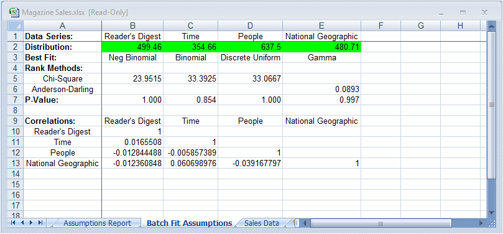Select Chi-Square value 23.9515
This screenshot has height=234, width=503.
pos(132,79)
